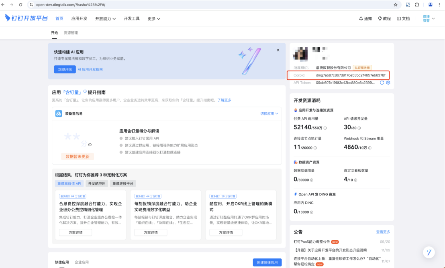
Task: Show info for 数据项调用量 value
Action: click(312, 180)
